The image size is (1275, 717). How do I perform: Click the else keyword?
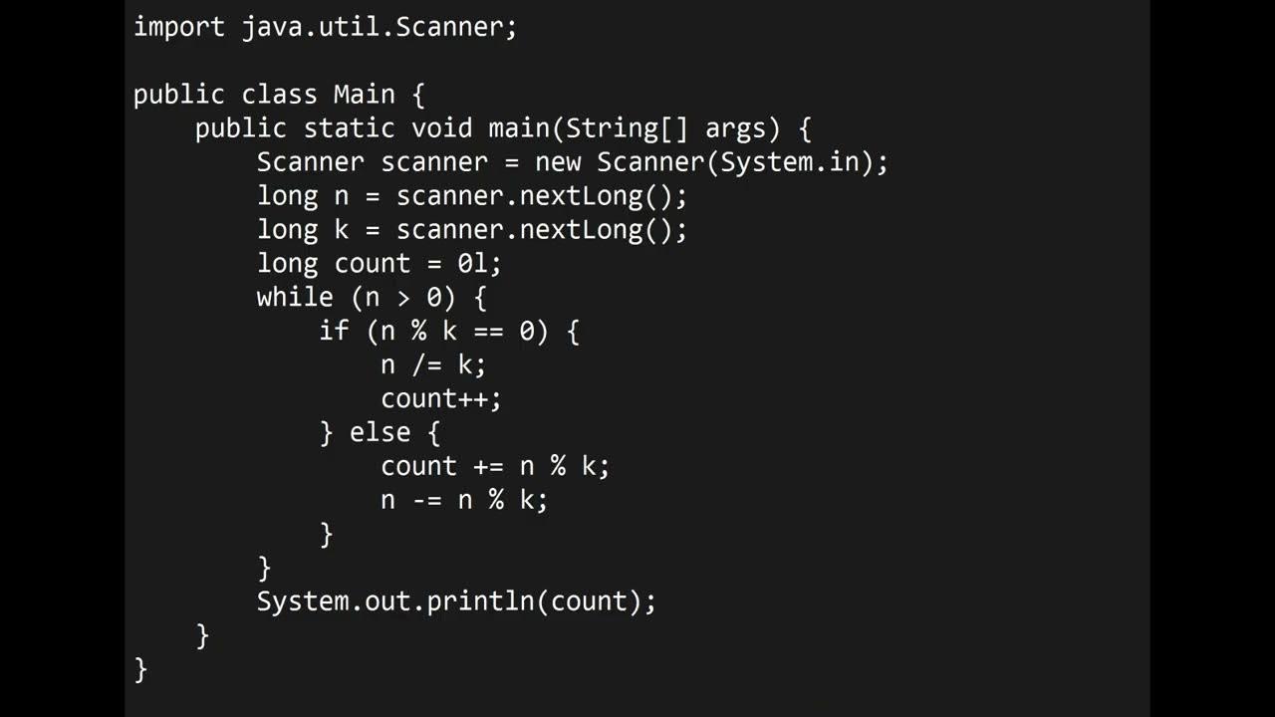tap(380, 433)
